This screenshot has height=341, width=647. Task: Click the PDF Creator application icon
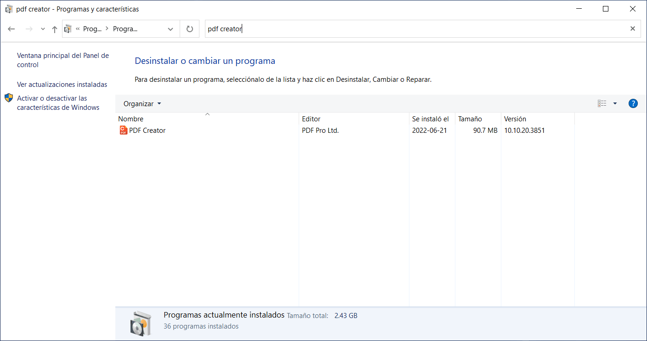(123, 130)
